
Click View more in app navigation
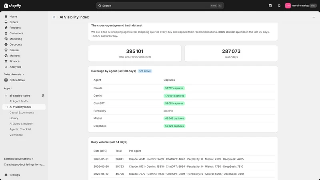tap(16, 135)
